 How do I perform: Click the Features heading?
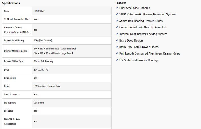pos(121,3)
